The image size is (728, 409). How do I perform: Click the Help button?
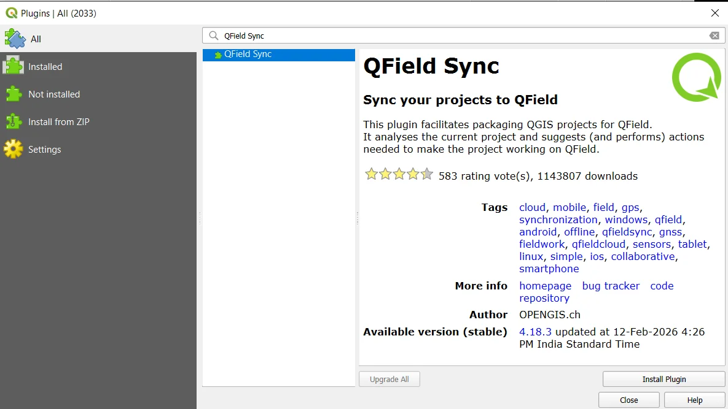coord(694,399)
